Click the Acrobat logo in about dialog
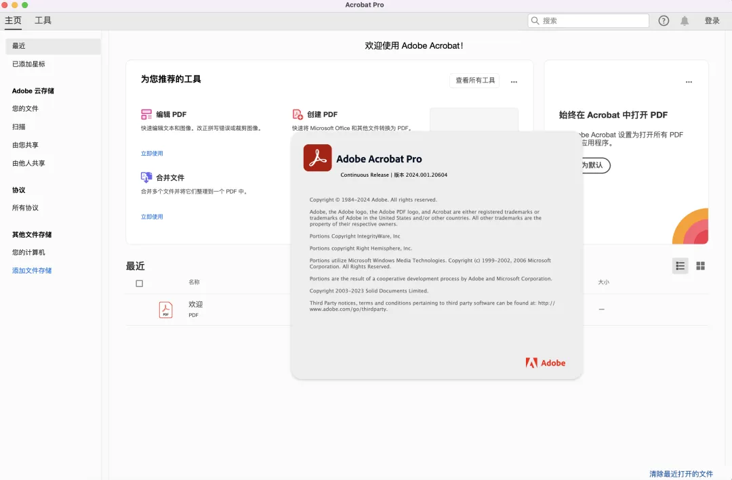 click(317, 158)
